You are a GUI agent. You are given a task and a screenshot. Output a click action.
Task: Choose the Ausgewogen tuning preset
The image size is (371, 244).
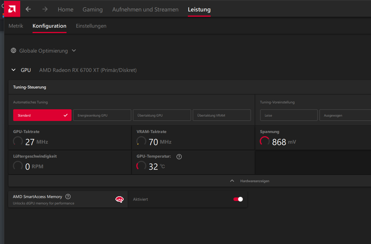pos(345,115)
